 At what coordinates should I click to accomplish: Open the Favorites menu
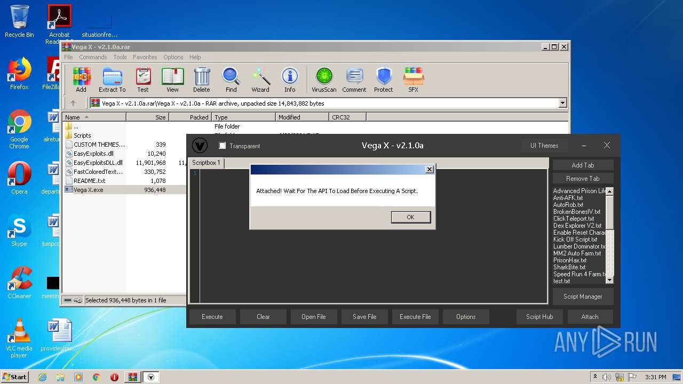(x=145, y=57)
